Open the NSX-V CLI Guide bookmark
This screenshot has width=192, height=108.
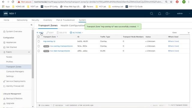tap(134, 7)
